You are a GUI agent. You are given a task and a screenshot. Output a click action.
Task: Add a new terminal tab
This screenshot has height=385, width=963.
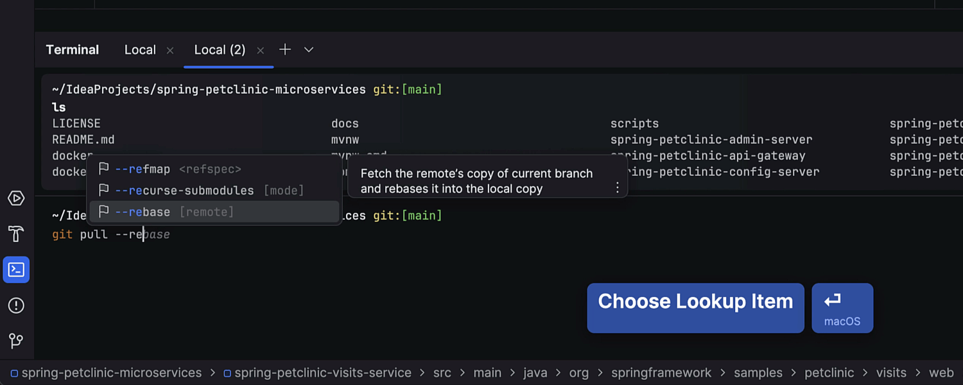(x=285, y=49)
